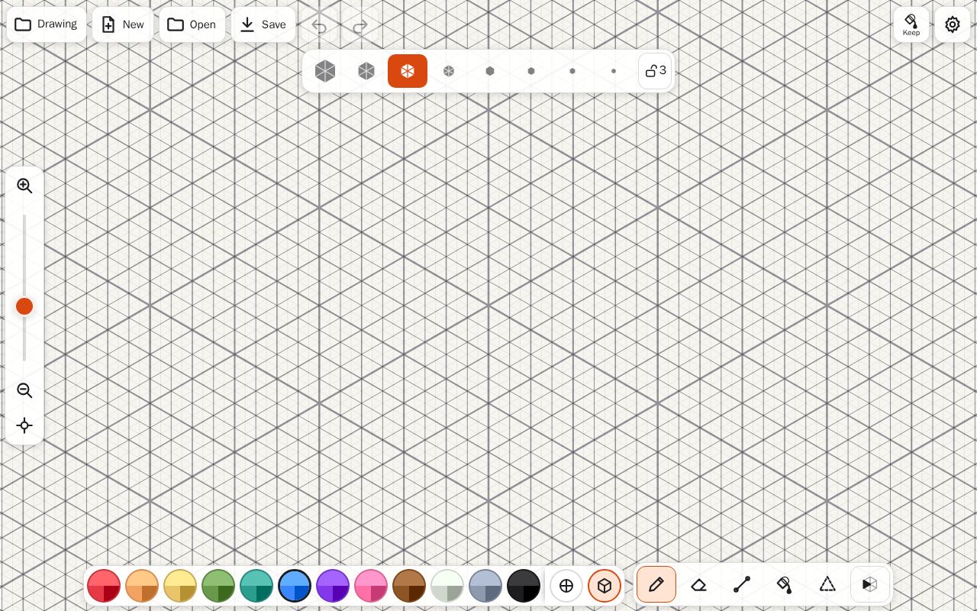Select the Eraser tool
This screenshot has height=611, width=977.
click(699, 585)
